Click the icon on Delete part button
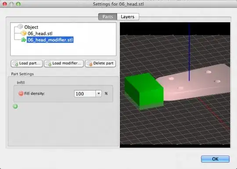 (90, 64)
